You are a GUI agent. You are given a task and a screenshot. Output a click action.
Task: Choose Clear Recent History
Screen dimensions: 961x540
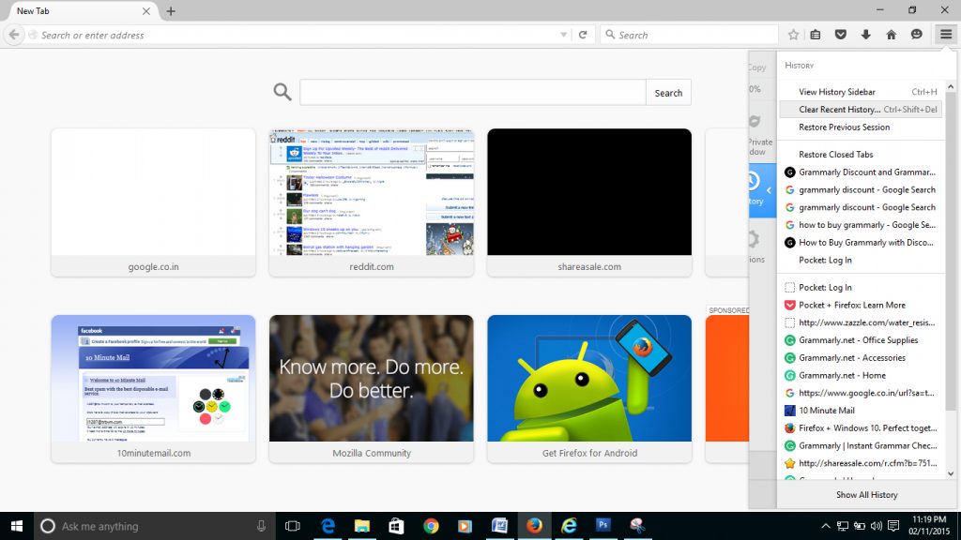pos(862,110)
